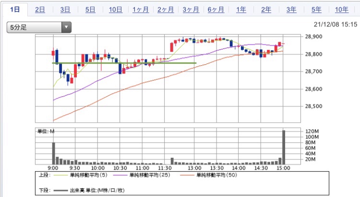View the 2年 chart period
Screen dimensions: 360x197
[266, 10]
